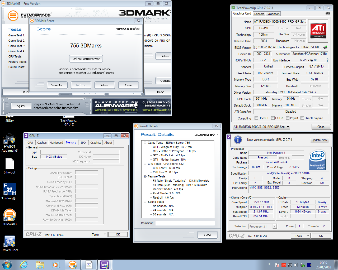Select the Vertex Shader result row
Image resolution: width=338 pixels, height=270 pixels.
point(168,189)
